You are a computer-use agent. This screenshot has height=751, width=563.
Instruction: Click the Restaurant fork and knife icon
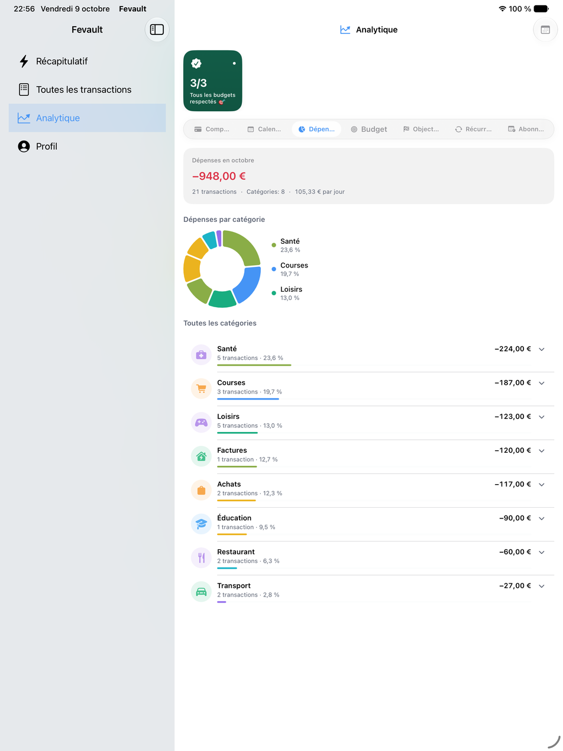tap(201, 557)
